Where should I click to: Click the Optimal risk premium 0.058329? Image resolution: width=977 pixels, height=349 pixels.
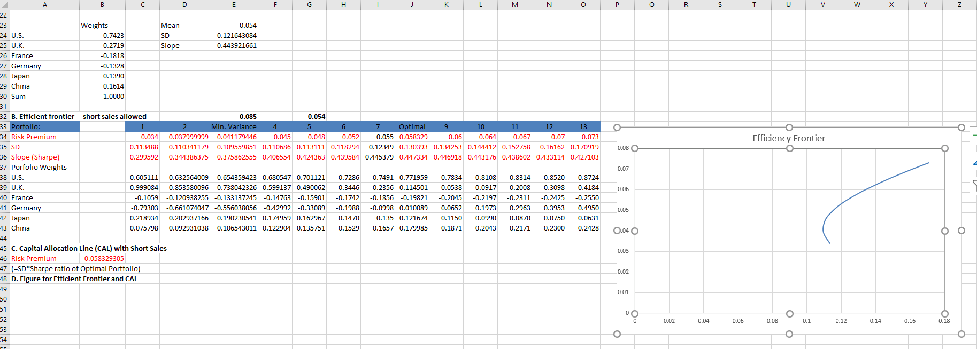(412, 137)
